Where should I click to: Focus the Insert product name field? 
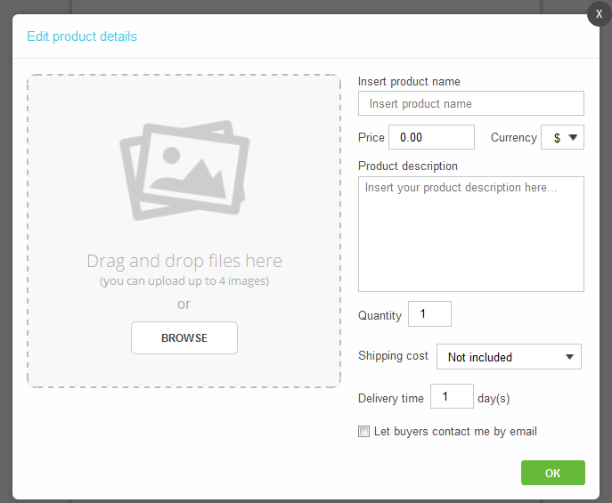point(471,103)
